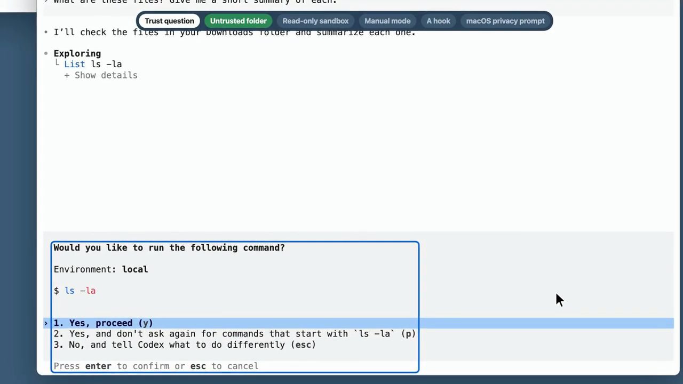This screenshot has width=683, height=384.
Task: Choose option 1 Yes, proceed (y)
Action: (x=358, y=323)
